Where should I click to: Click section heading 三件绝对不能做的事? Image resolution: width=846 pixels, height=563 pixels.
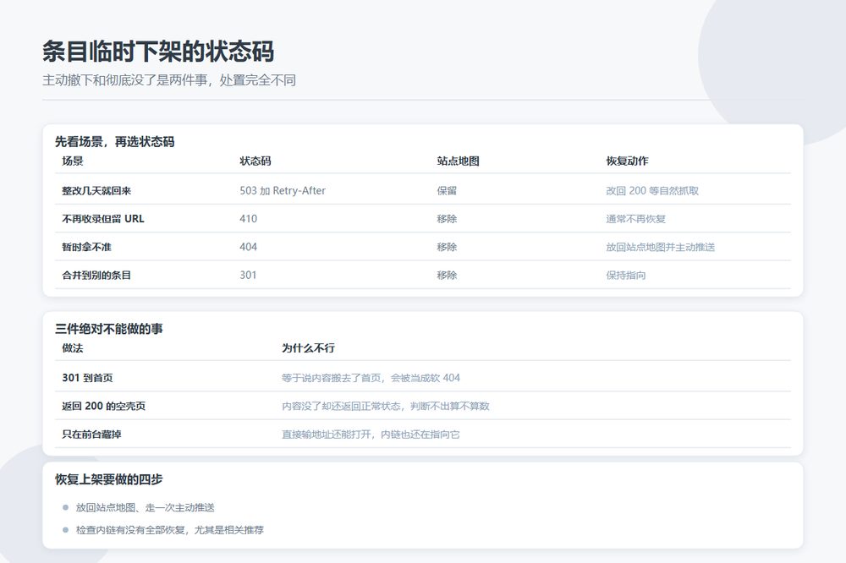pyautogui.click(x=109, y=329)
